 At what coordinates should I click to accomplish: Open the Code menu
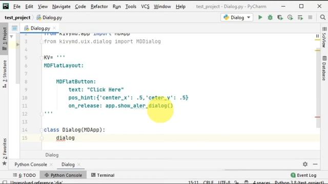point(80,7)
